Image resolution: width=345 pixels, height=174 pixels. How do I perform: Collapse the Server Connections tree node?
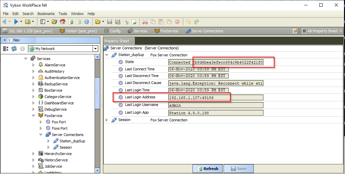coord(41,135)
